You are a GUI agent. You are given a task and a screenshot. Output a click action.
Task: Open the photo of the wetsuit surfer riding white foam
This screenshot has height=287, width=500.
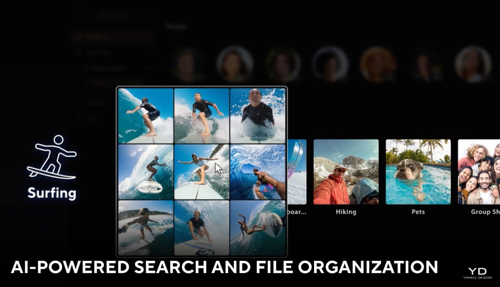click(x=202, y=115)
